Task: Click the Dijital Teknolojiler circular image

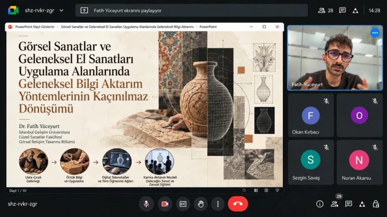Action: click(117, 161)
